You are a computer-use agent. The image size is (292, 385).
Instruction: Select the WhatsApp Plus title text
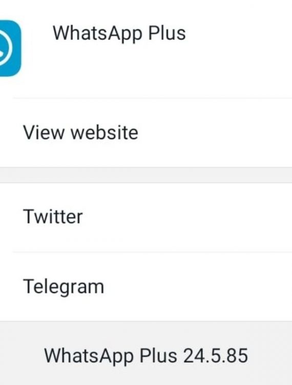(119, 34)
